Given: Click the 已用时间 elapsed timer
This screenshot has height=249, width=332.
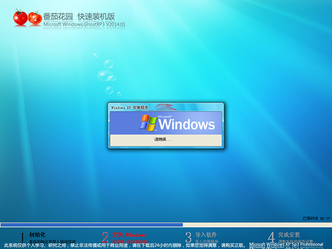Looking at the screenshot, I should click(x=316, y=218).
